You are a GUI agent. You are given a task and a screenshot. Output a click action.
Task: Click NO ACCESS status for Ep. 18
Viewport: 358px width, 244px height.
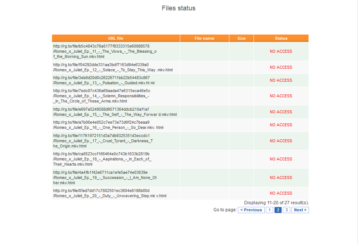tap(281, 159)
